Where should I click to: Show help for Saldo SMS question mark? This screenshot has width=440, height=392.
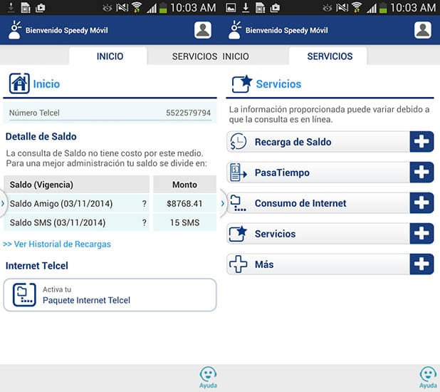tap(144, 222)
